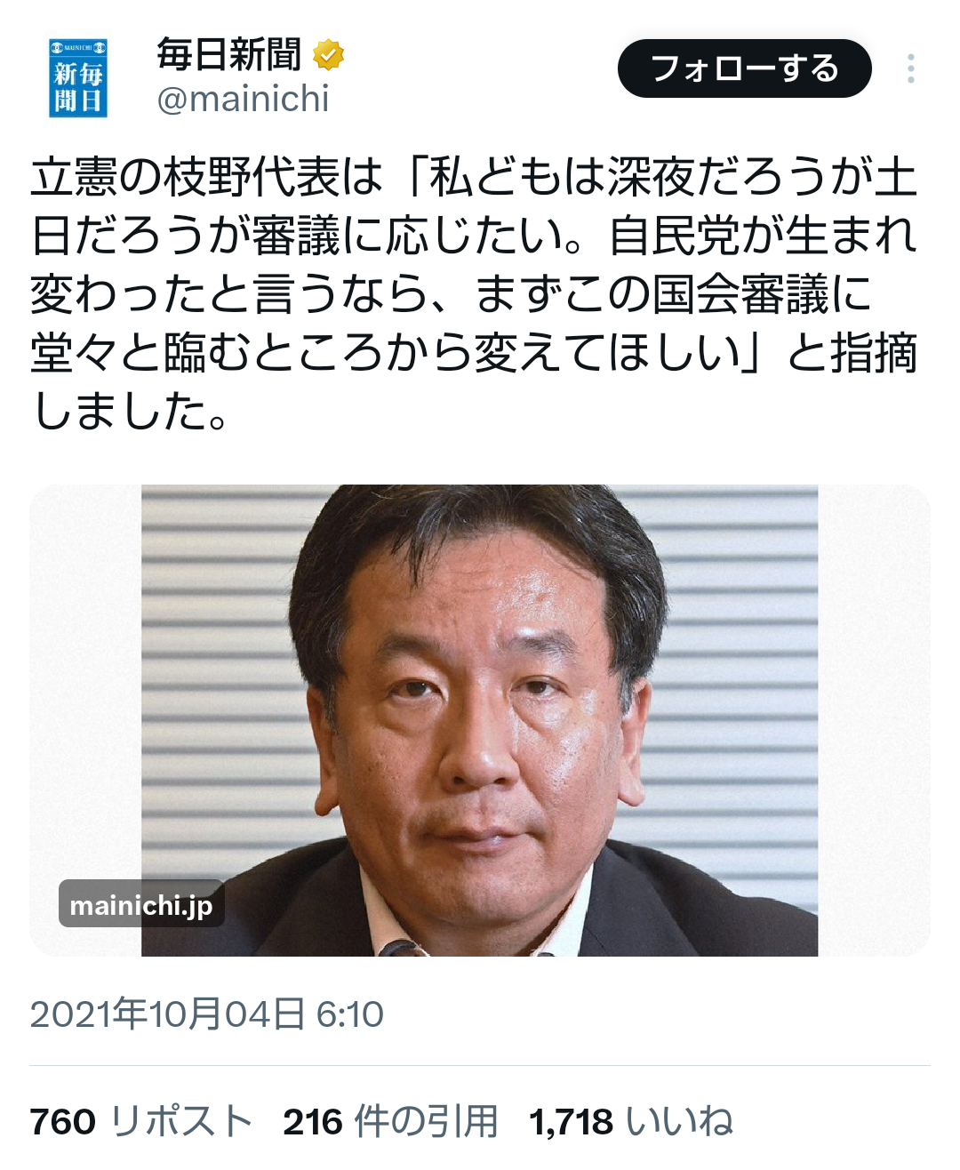Open the @mainichi handle link
960x1170 pixels.
point(243,99)
